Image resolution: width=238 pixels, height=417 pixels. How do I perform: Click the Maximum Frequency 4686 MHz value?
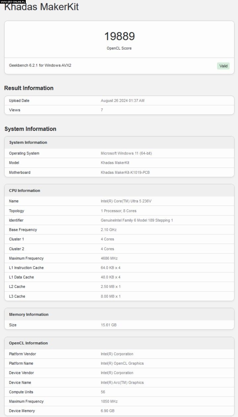pyautogui.click(x=109, y=258)
